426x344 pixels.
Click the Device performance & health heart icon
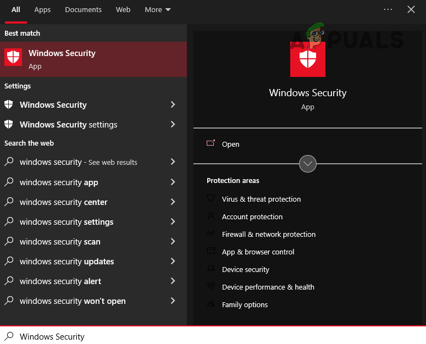click(x=211, y=287)
